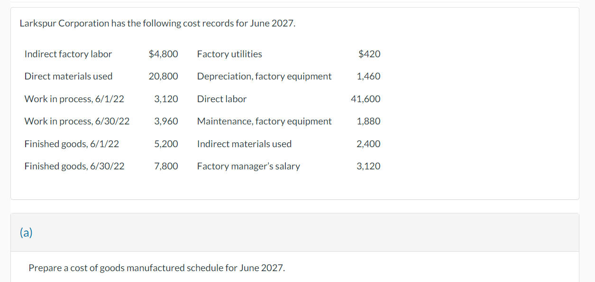Select the 7,800 finished goods amount
595x282 pixels.
(166, 166)
